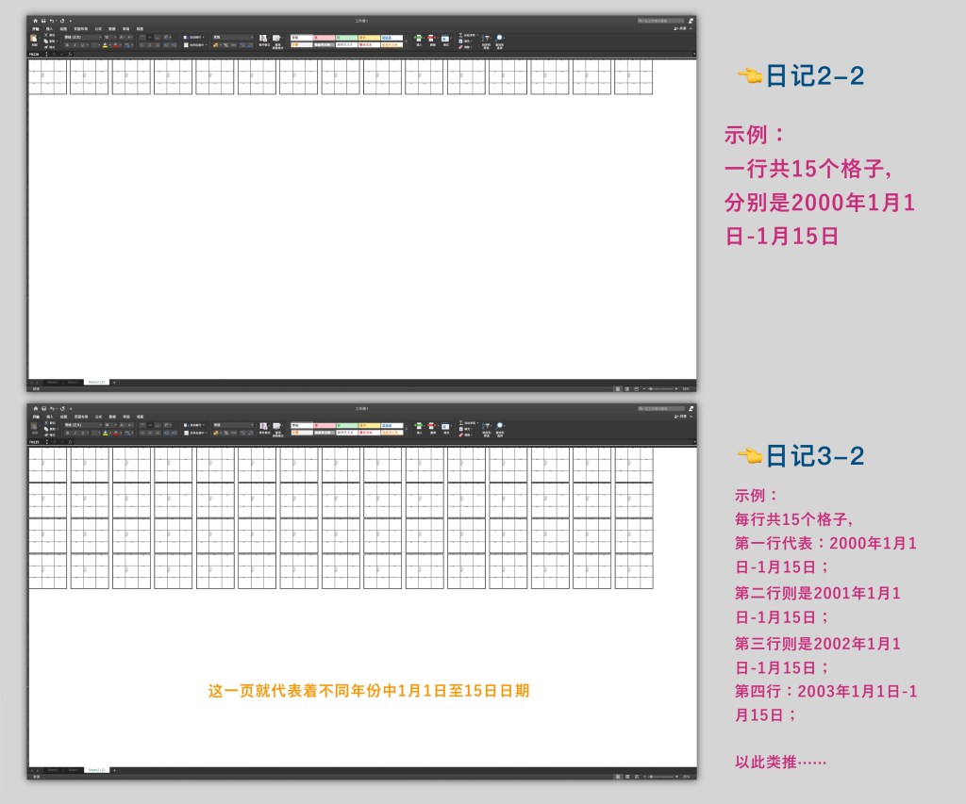This screenshot has height=804, width=966.
Task: Toggle Italic formatting in upper Excel window
Action: tap(74, 45)
